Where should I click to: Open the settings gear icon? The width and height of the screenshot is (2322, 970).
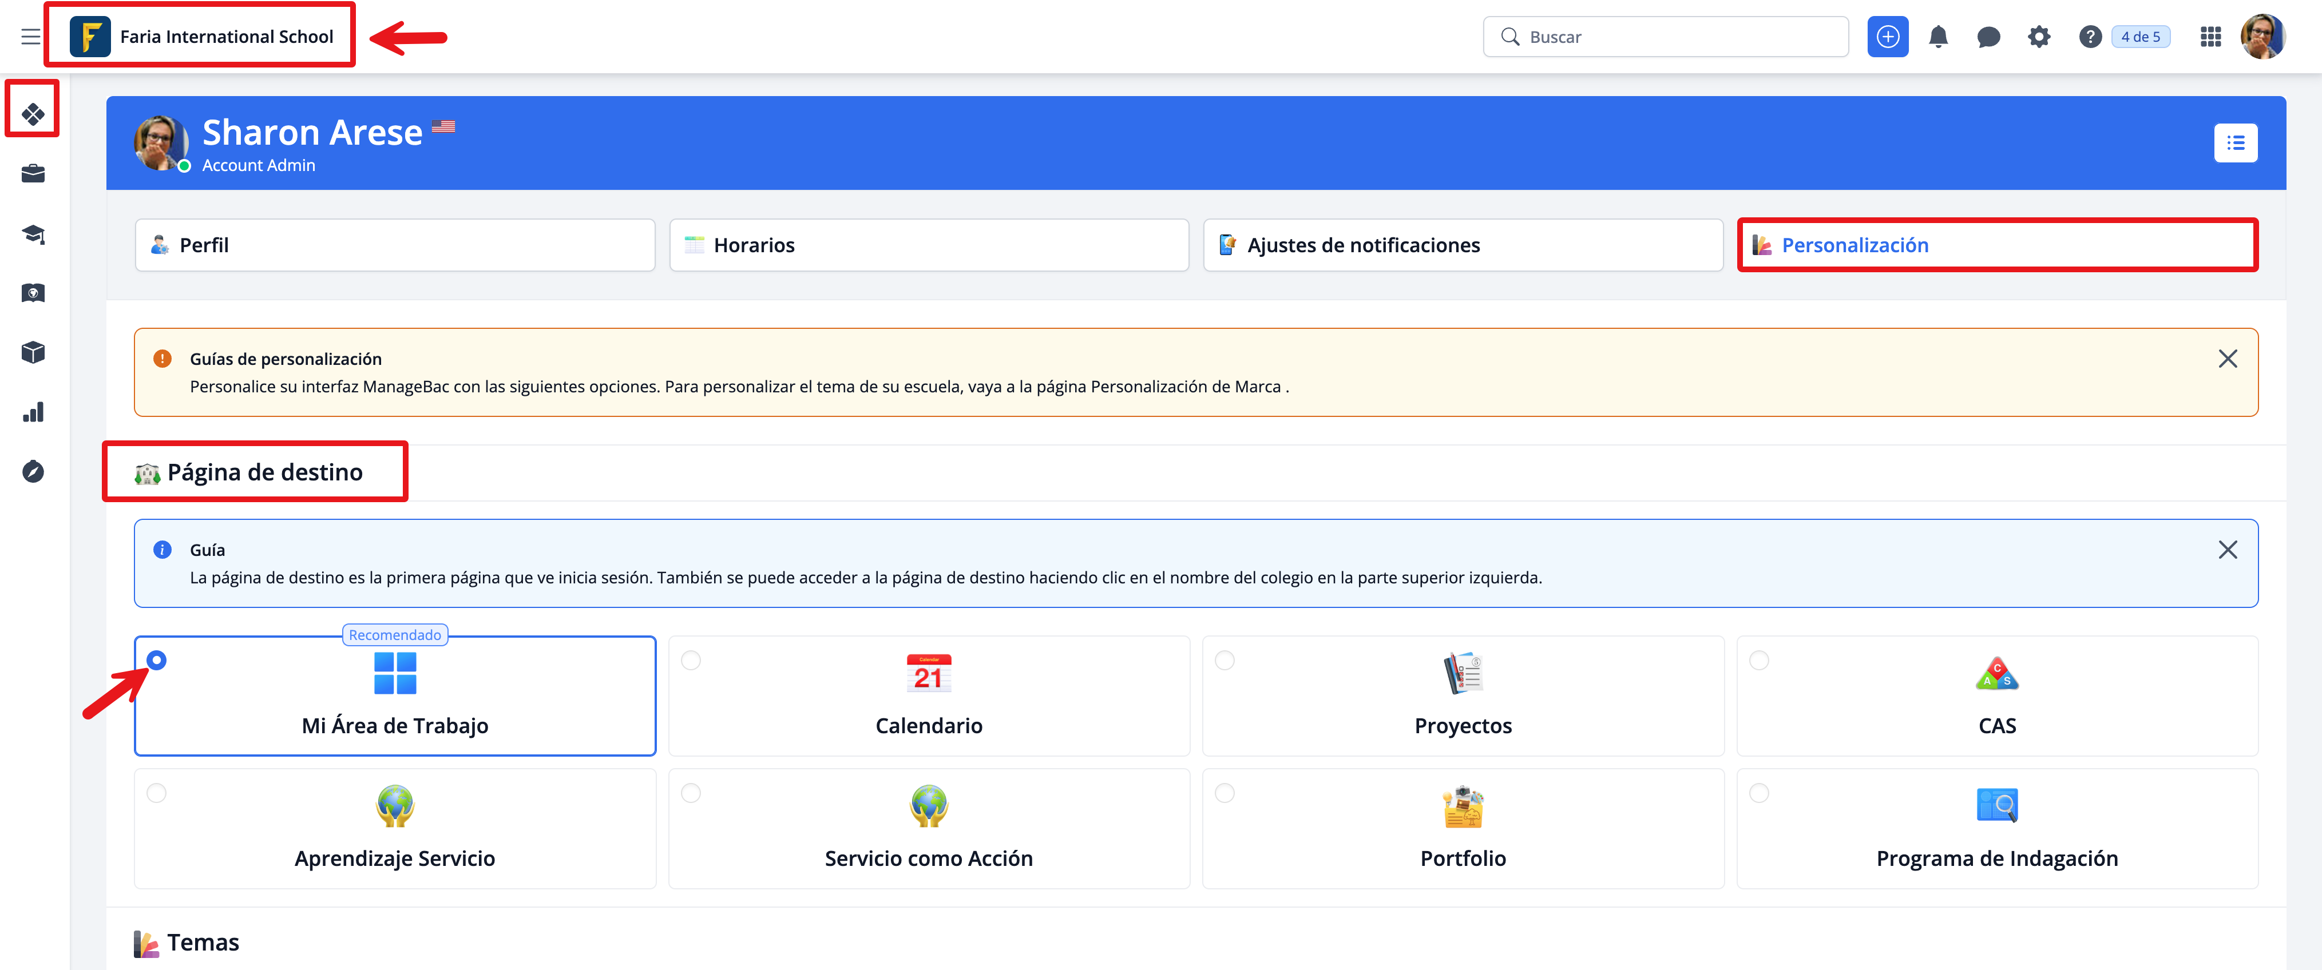click(2039, 37)
